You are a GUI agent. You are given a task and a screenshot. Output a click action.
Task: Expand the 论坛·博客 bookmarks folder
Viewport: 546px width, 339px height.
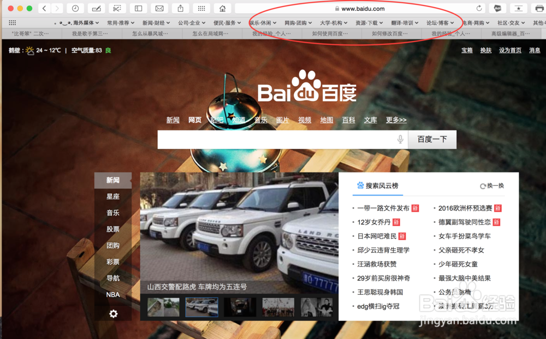tap(440, 22)
